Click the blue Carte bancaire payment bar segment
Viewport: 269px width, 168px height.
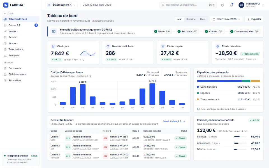click(x=219, y=81)
